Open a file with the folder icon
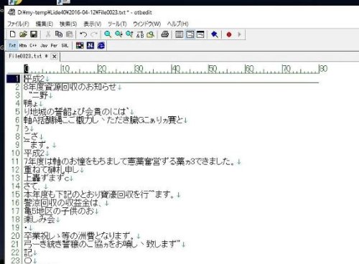This screenshot has width=359, height=264. pyautogui.click(x=23, y=34)
